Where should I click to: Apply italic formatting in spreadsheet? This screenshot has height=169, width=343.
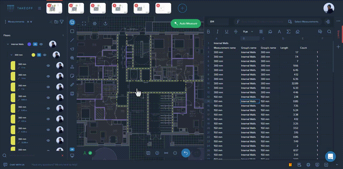[x=217, y=32]
